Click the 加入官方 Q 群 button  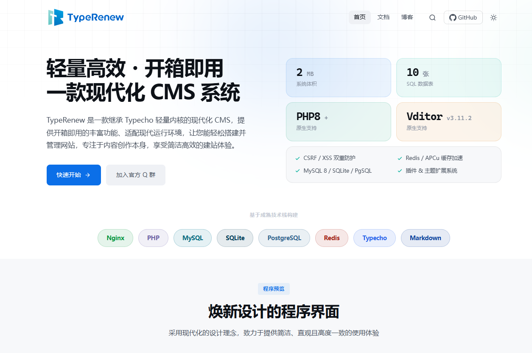[x=136, y=175]
